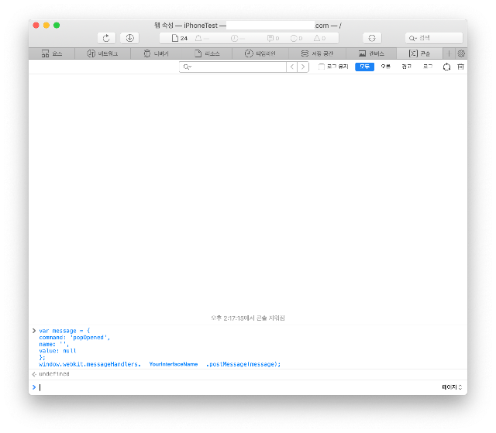496x433 pixels.
Task: Click the resource count showing 24
Action: (x=180, y=38)
